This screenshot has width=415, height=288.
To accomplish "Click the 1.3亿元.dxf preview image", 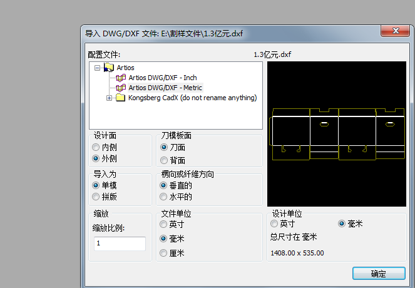I will tap(337, 135).
